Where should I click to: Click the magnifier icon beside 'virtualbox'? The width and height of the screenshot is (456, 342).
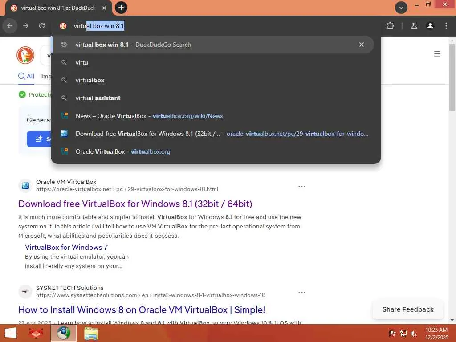coord(64,80)
